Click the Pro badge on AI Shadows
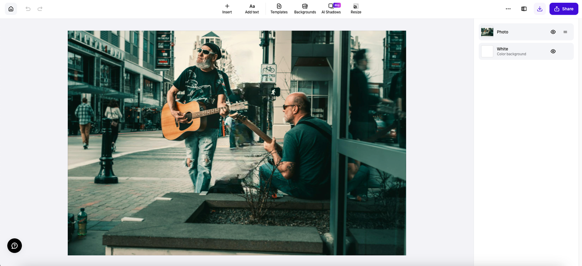The image size is (582, 266). [x=337, y=5]
